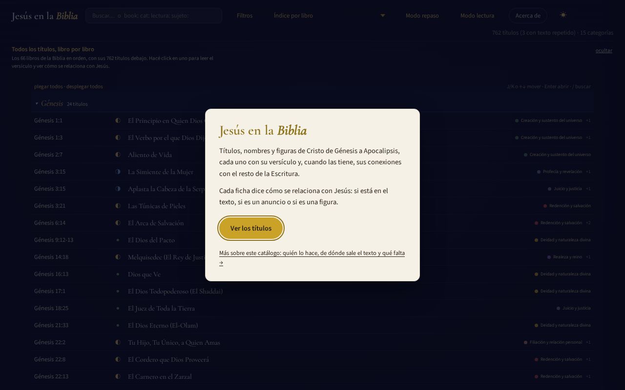The width and height of the screenshot is (625, 390).
Task: Click the half-circle icon beside El Carnero en el Zarzal
Action: tap(118, 376)
